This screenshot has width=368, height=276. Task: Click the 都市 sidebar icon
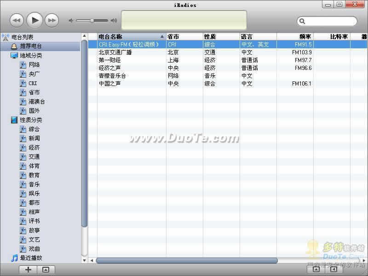coord(23,203)
